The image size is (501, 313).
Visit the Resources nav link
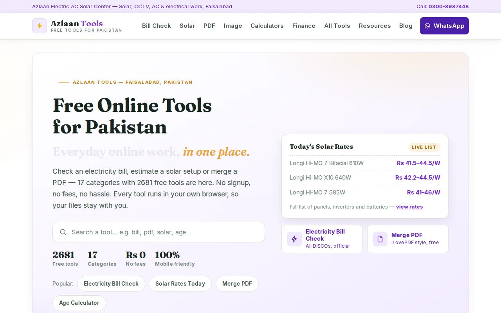[375, 26]
